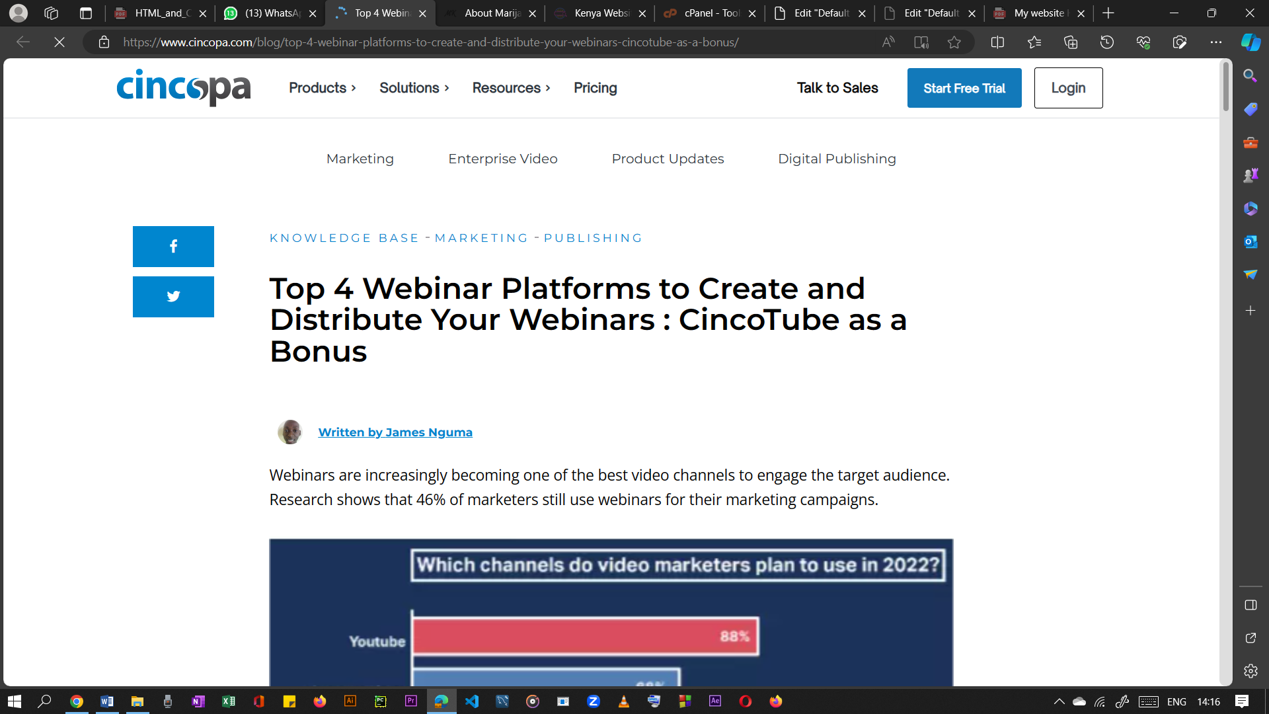The width and height of the screenshot is (1269, 714).
Task: Open split screen view
Action: pyautogui.click(x=997, y=42)
